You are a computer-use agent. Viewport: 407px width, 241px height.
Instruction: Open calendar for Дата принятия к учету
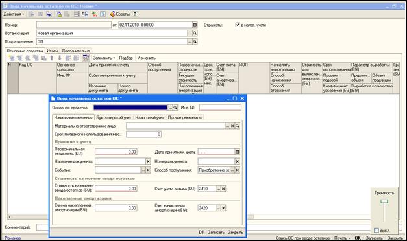click(x=237, y=152)
